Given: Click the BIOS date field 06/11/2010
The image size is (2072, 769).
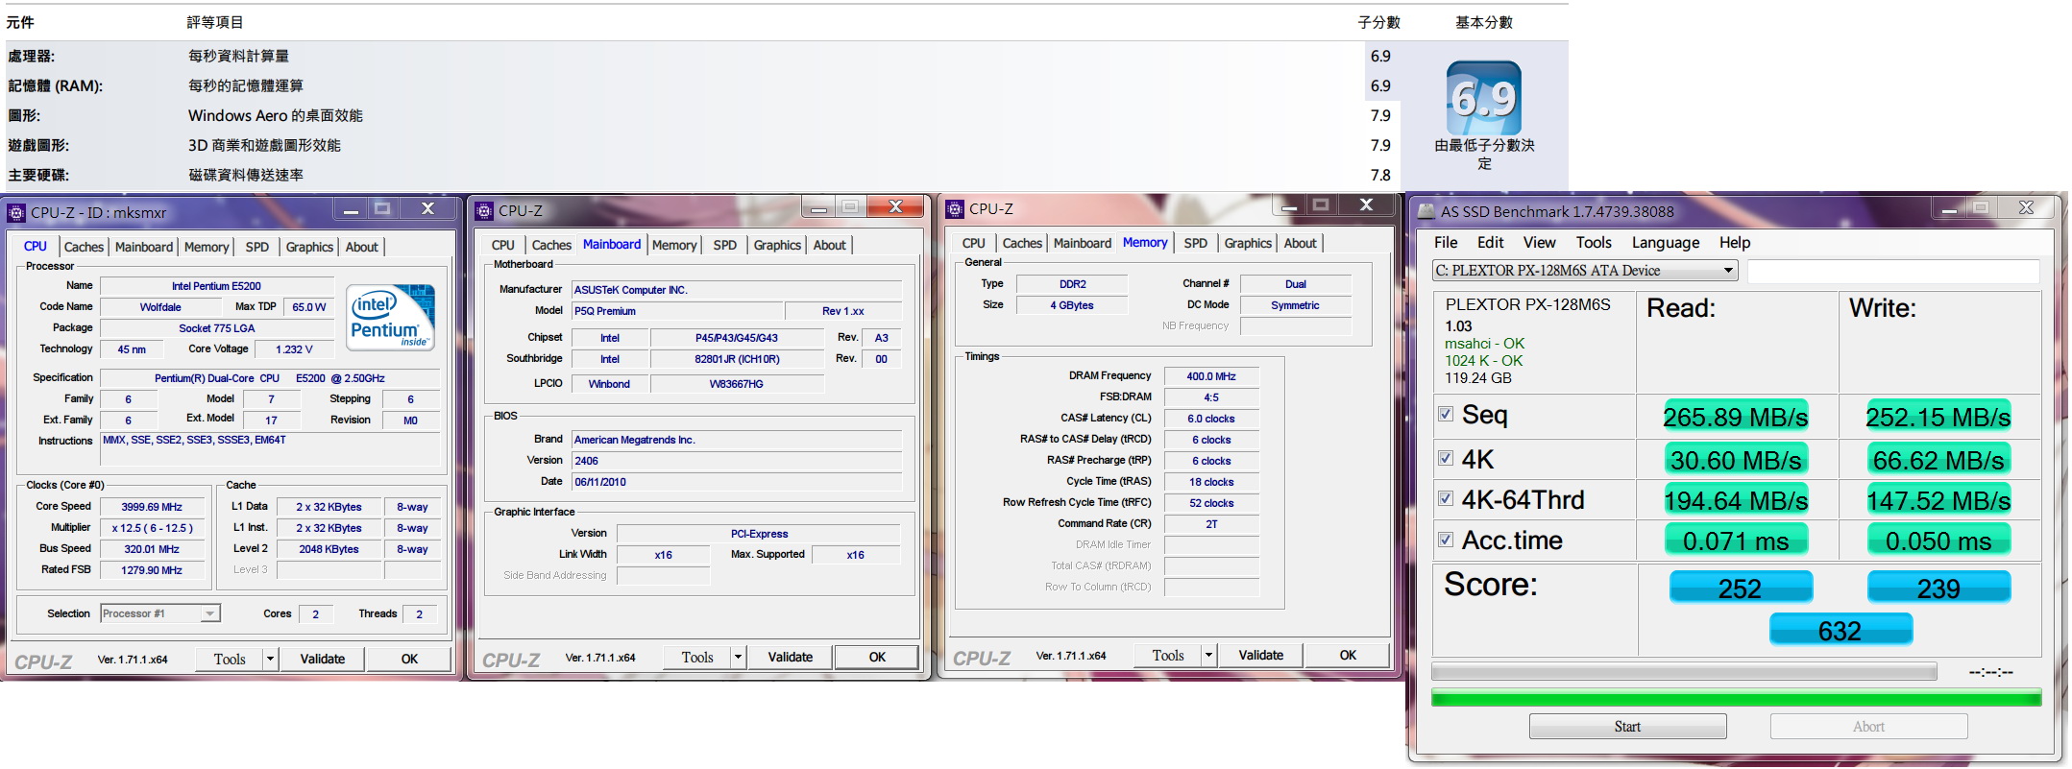Looking at the screenshot, I should pos(737,482).
